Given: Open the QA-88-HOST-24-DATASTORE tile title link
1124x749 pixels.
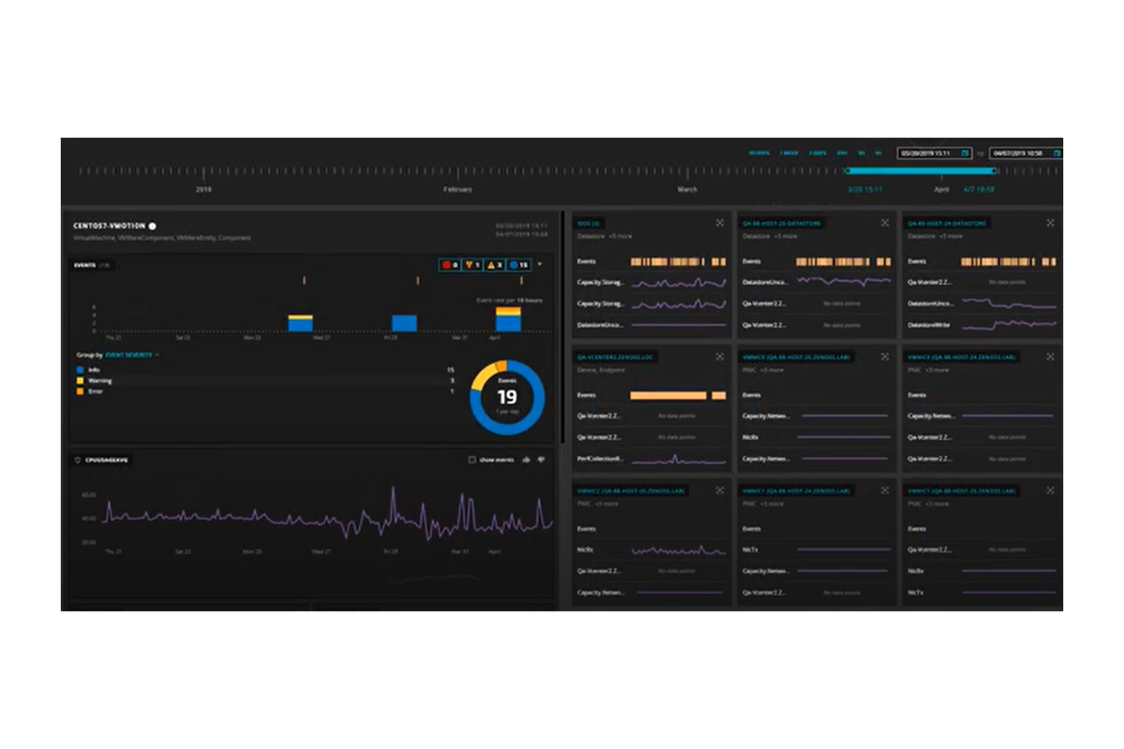Looking at the screenshot, I should [x=946, y=223].
